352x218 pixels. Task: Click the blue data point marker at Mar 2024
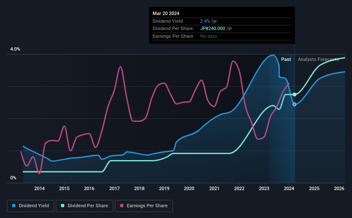(x=295, y=105)
